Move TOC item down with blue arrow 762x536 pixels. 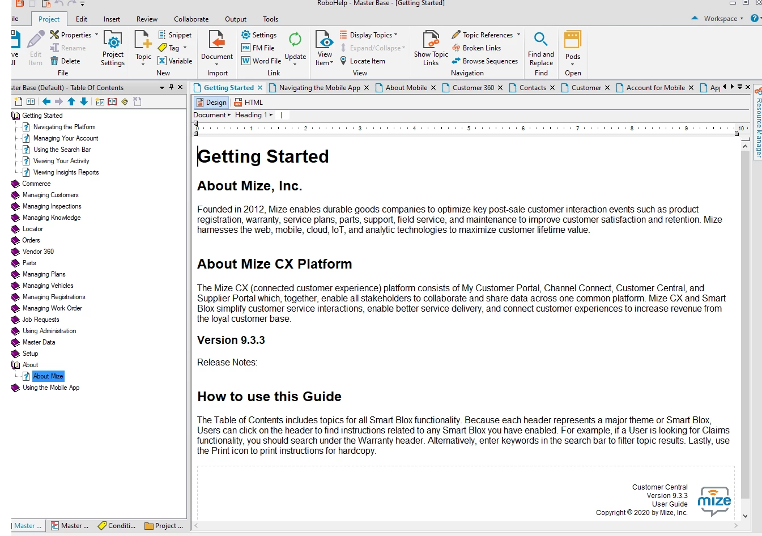click(x=84, y=101)
